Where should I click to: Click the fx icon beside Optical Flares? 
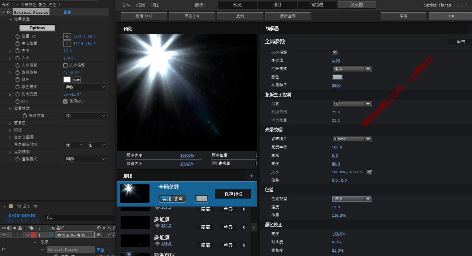pos(9,12)
